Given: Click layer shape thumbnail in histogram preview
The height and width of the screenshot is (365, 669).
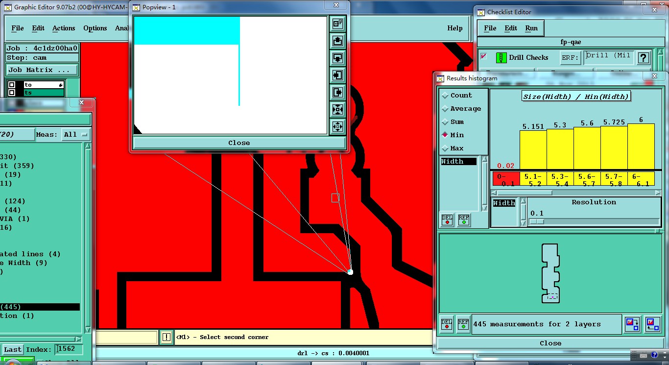Looking at the screenshot, I should 550,273.
